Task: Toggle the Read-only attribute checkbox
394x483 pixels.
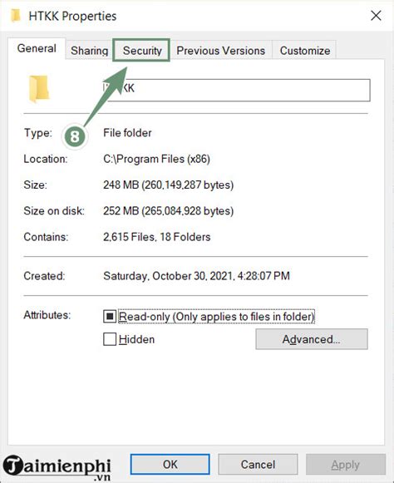Action: pyautogui.click(x=110, y=316)
